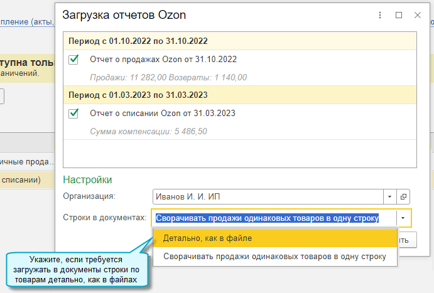
Task: Select option Детально, как в файле
Action: pos(275,238)
